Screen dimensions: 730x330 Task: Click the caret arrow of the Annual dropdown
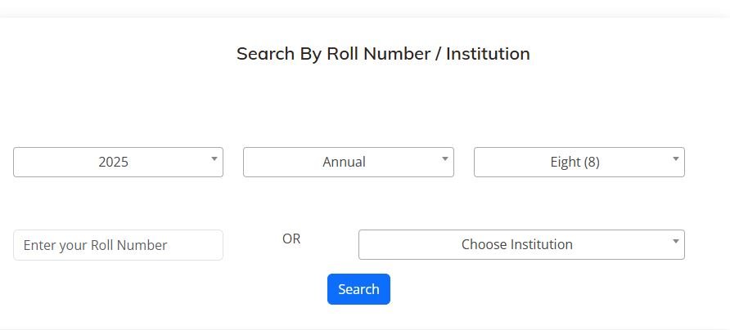click(444, 158)
